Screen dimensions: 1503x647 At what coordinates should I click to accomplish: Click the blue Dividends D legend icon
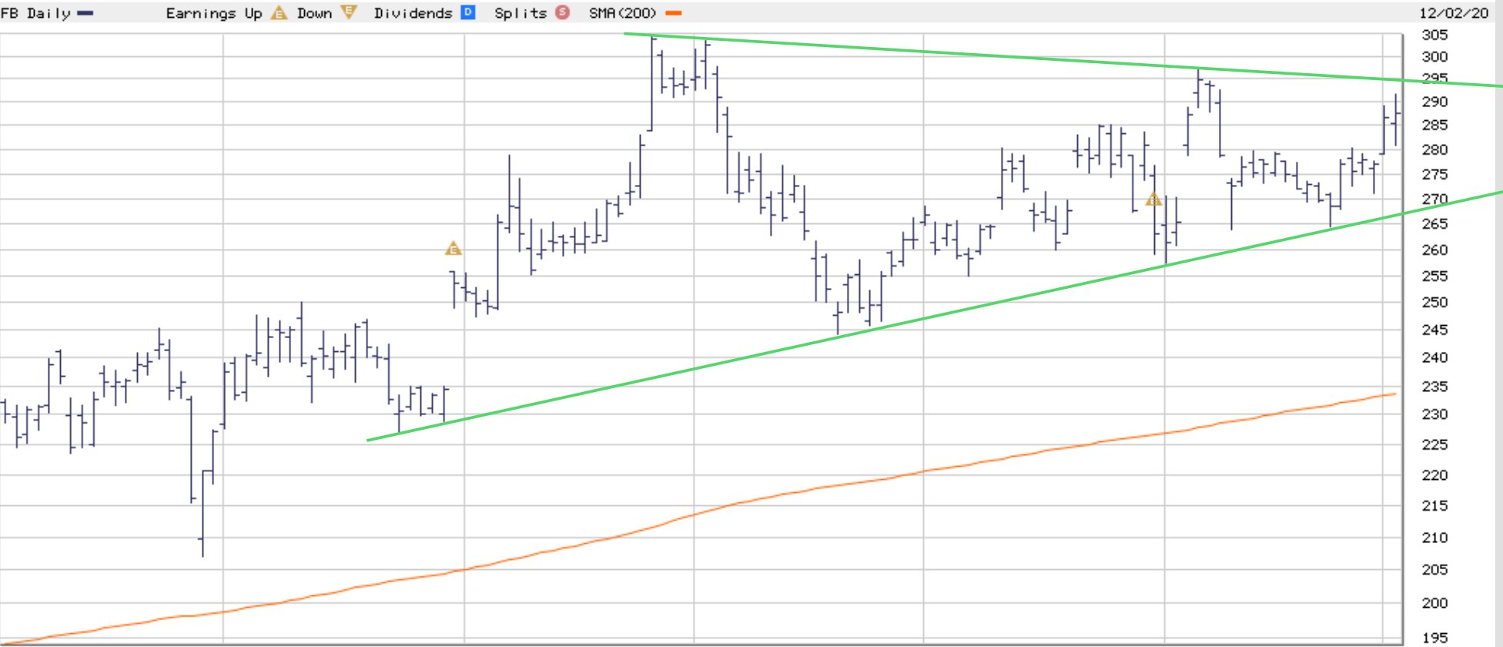(x=468, y=12)
